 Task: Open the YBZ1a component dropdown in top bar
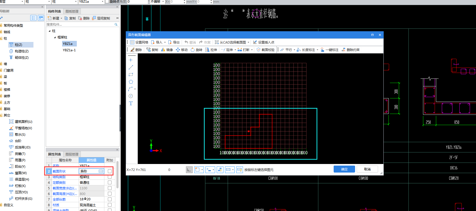103,2
